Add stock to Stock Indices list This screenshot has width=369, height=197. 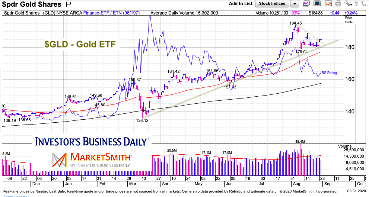[x=272, y=3]
